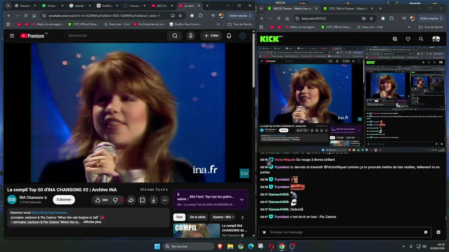
Task: Subscribe with the 'S'abonner' button
Action: coord(64,200)
